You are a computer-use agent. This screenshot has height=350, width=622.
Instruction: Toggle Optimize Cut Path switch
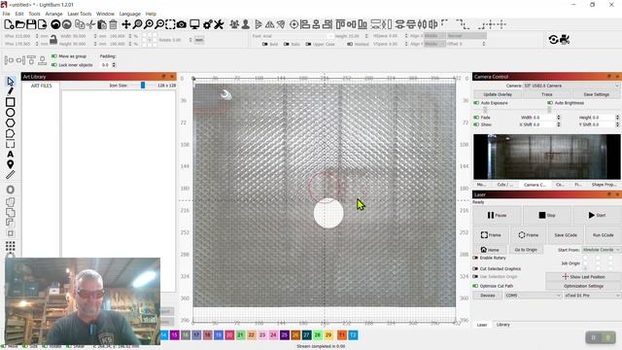475,286
